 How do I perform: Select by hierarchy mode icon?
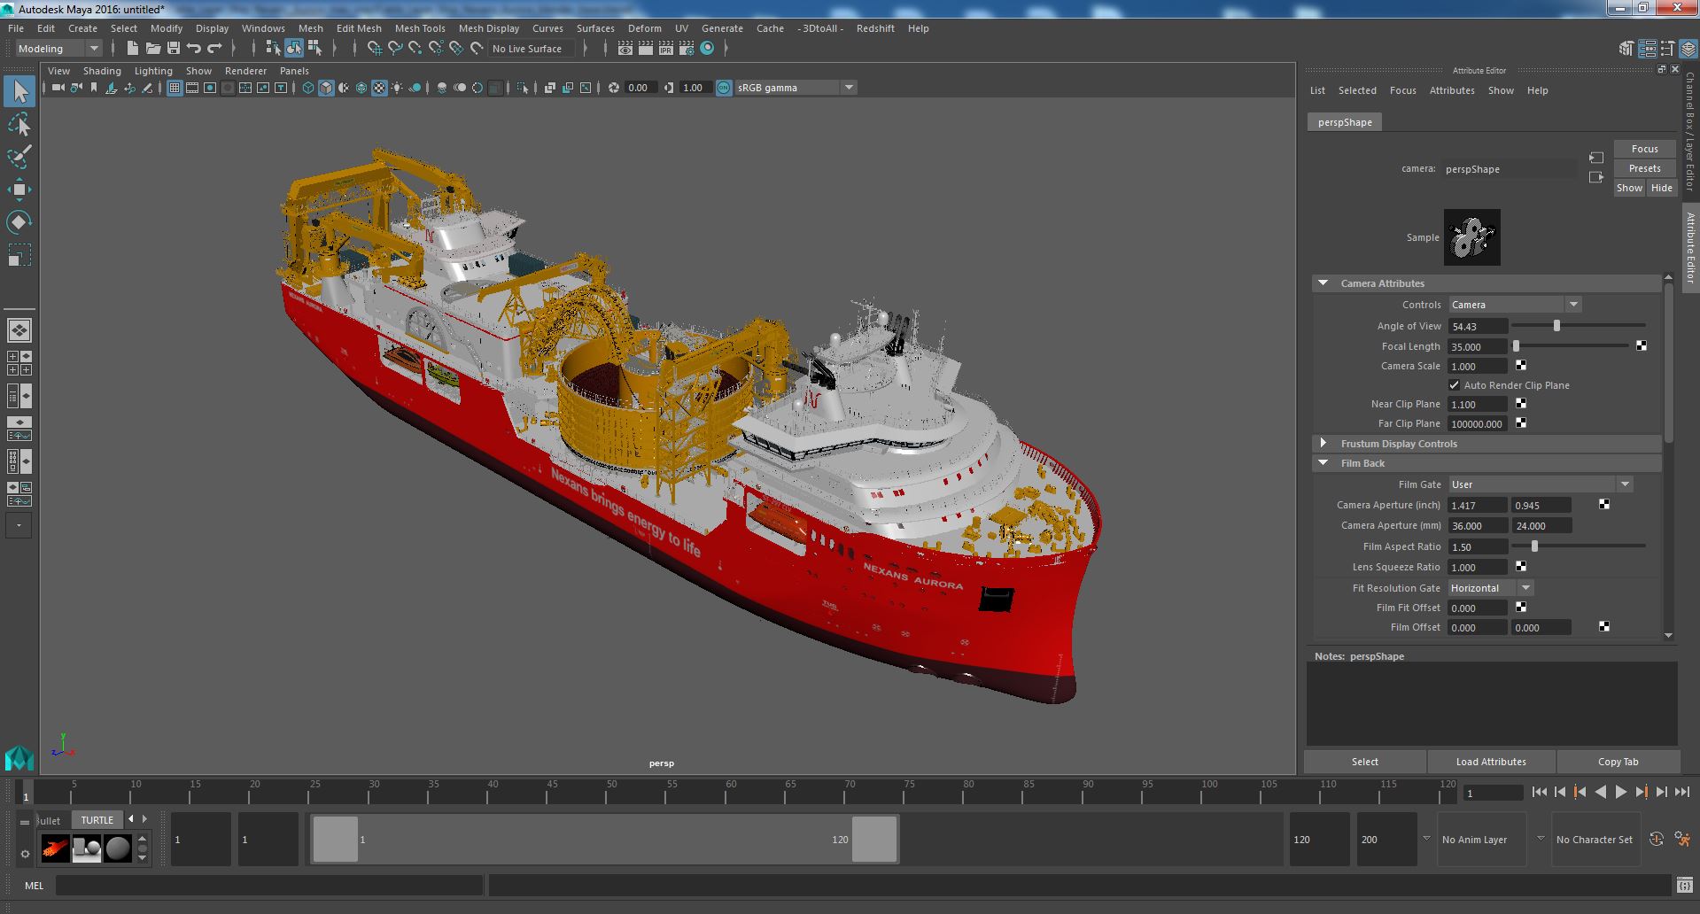(273, 49)
